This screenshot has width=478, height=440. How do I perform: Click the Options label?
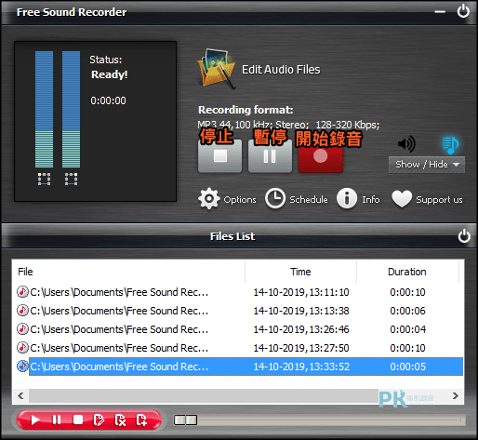240,199
